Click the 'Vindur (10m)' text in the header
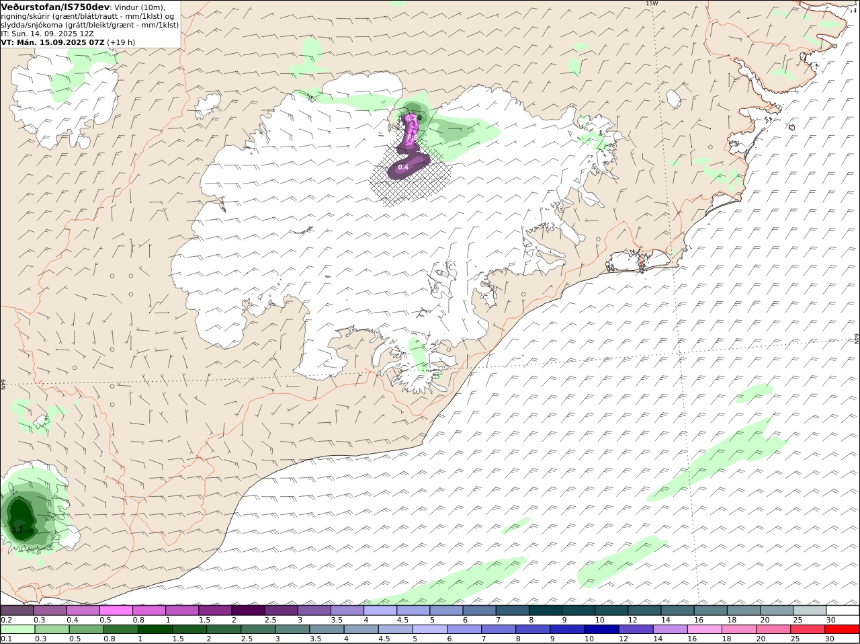860x644 pixels. (140, 7)
